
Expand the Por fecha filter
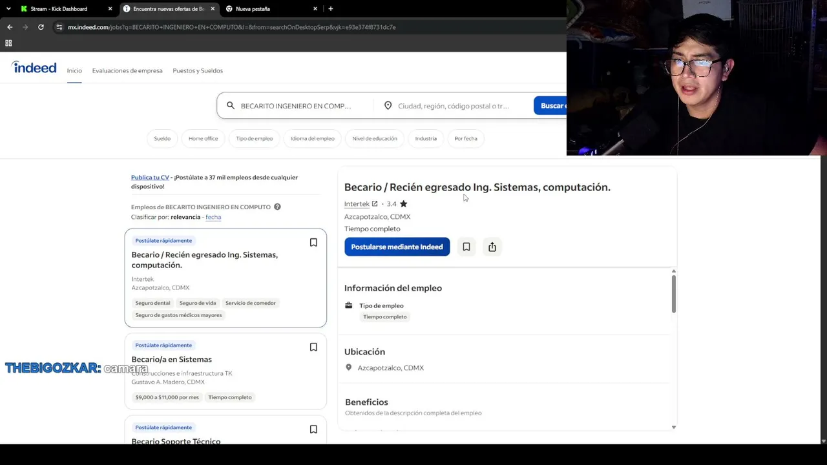pyautogui.click(x=466, y=138)
